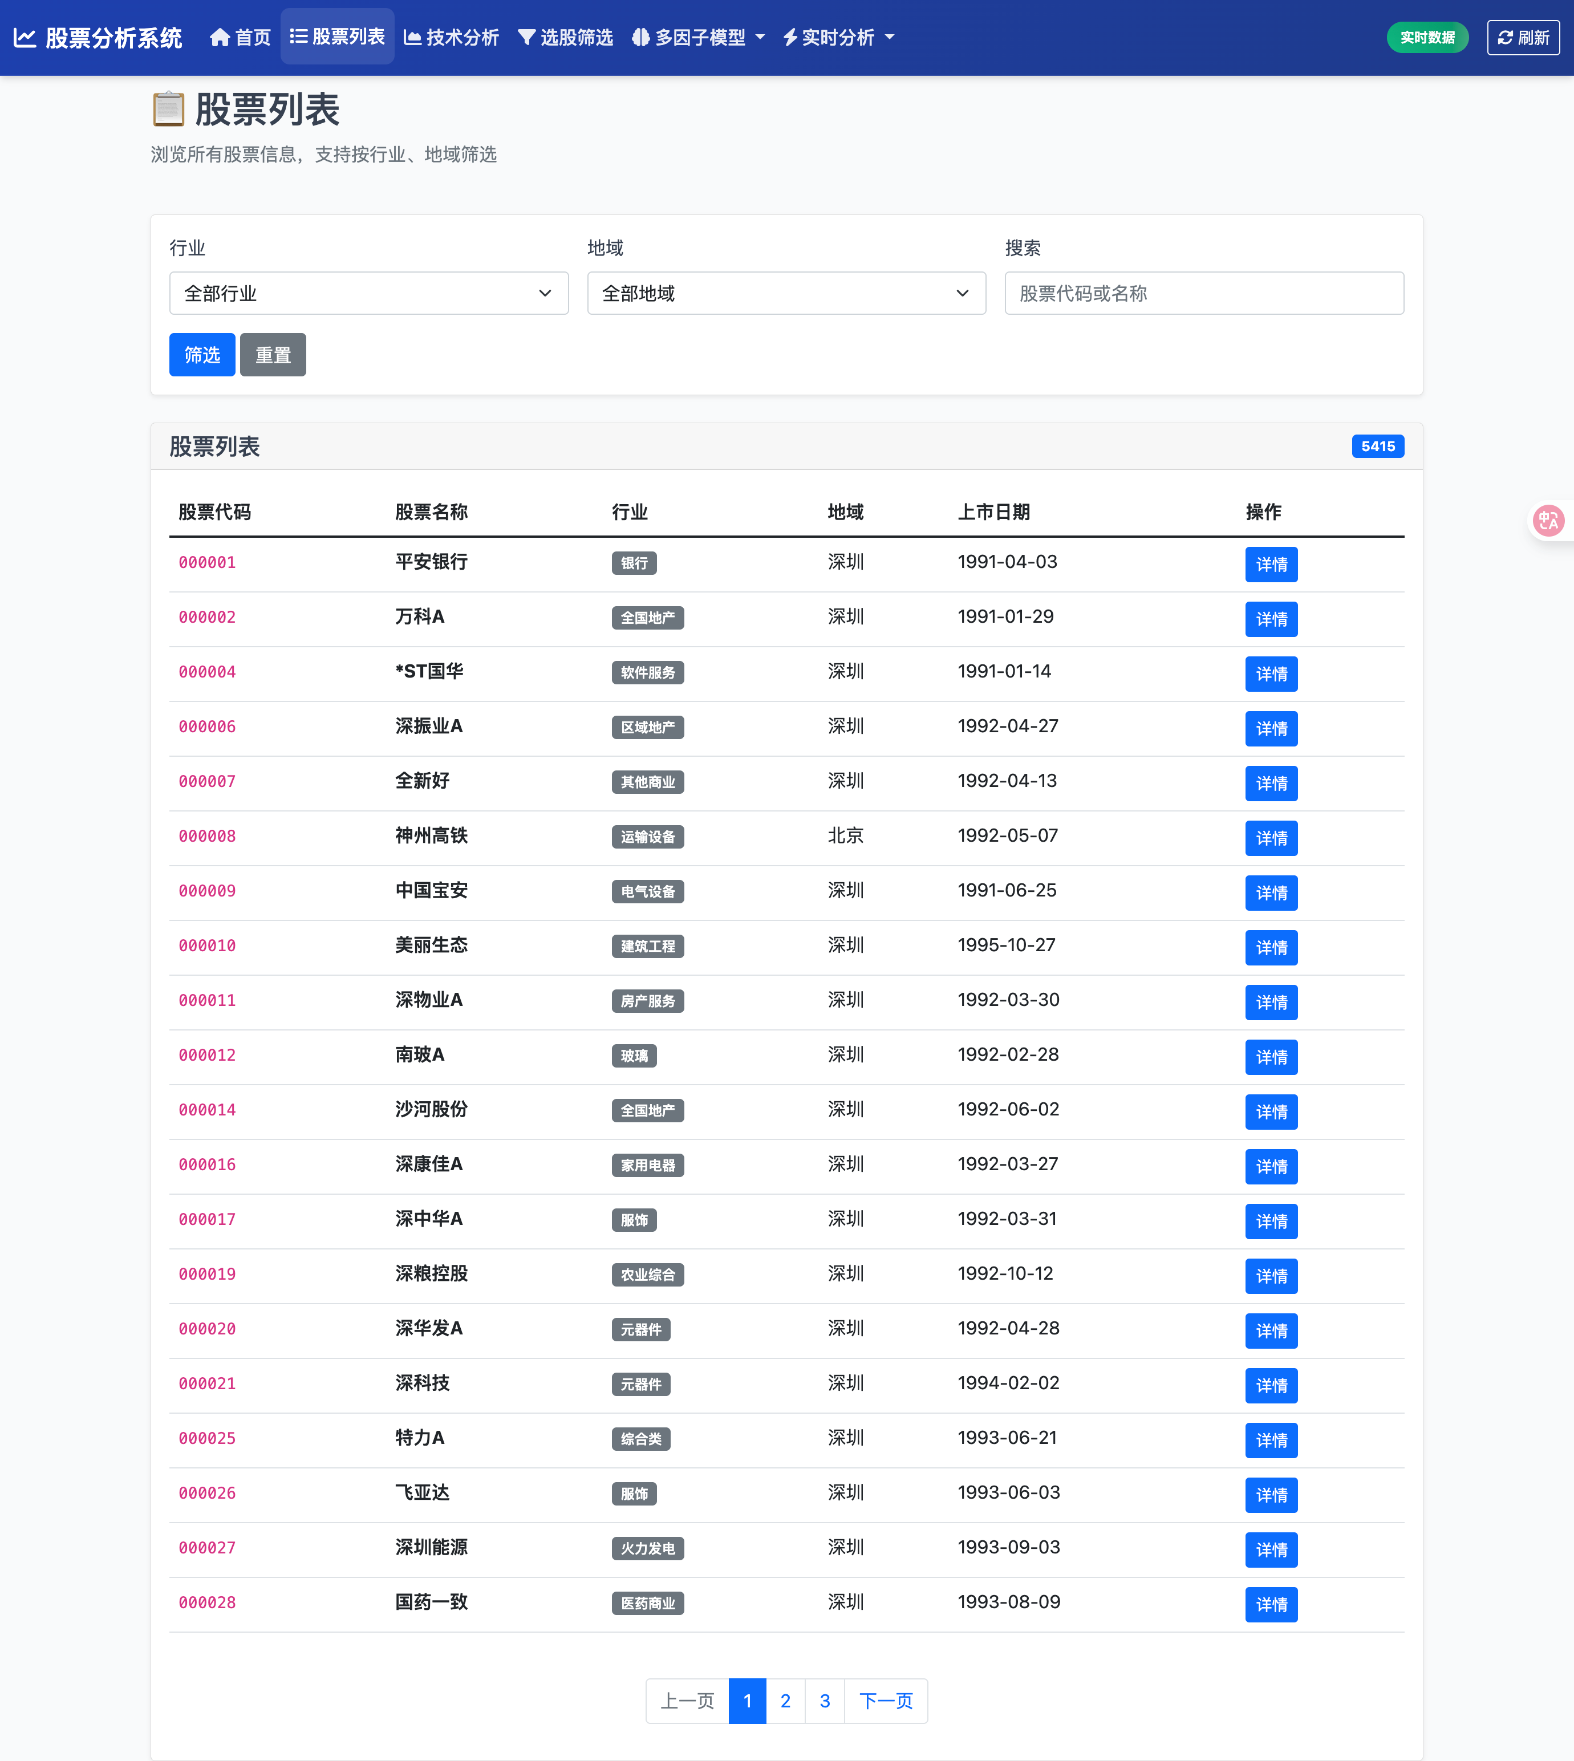Go to the 首页 home icon link
Image resolution: width=1574 pixels, height=1761 pixels.
coord(240,37)
